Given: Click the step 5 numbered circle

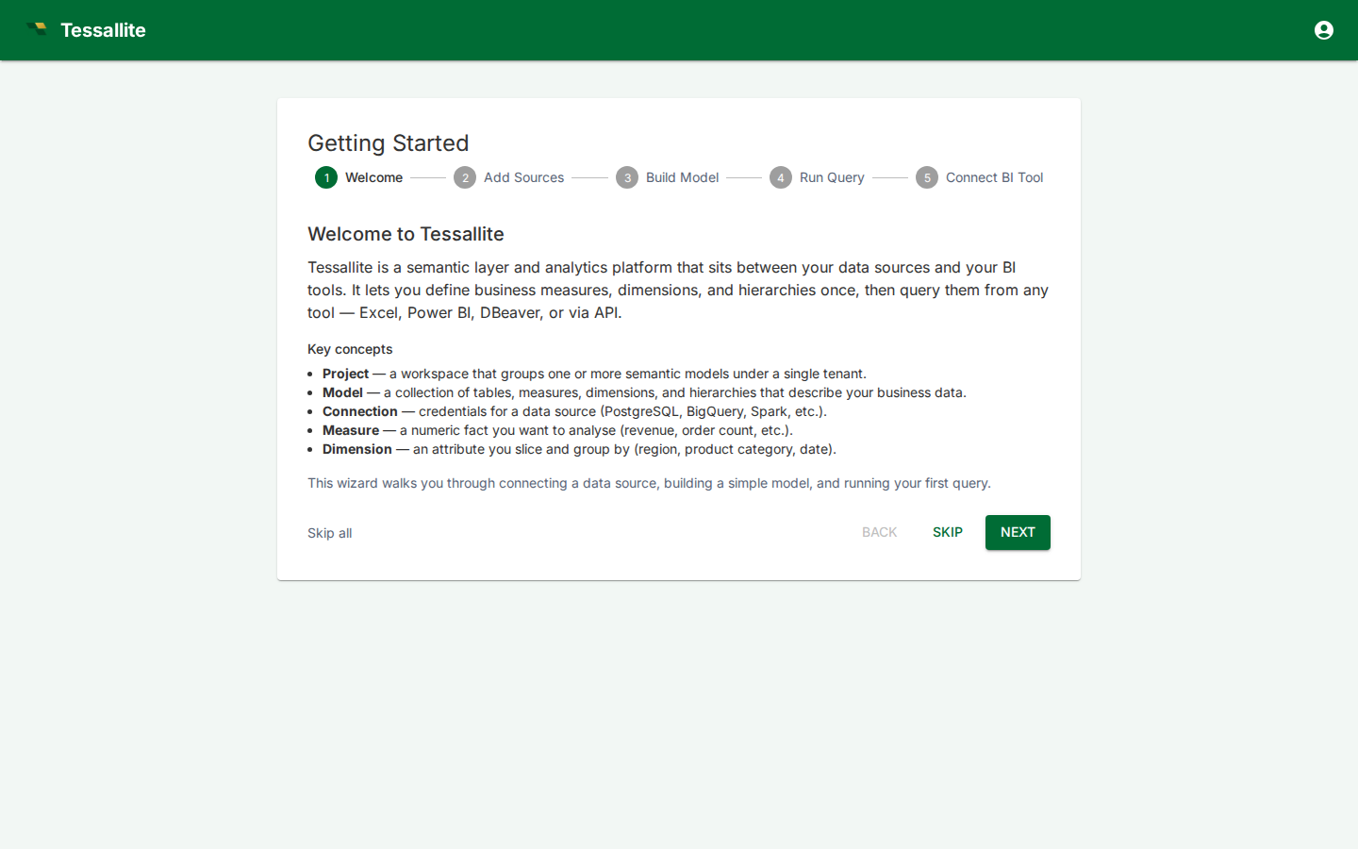Looking at the screenshot, I should (927, 177).
